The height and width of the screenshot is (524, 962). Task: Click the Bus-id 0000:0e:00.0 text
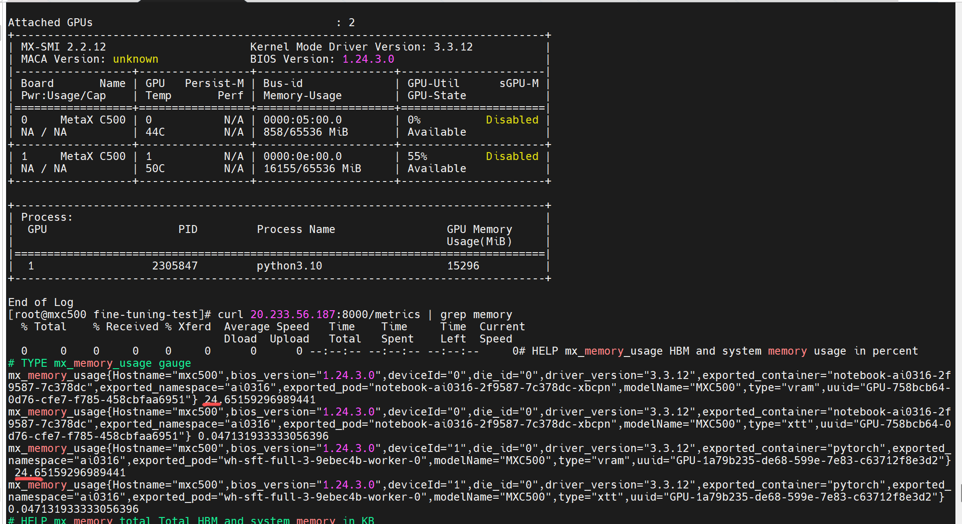(x=302, y=156)
